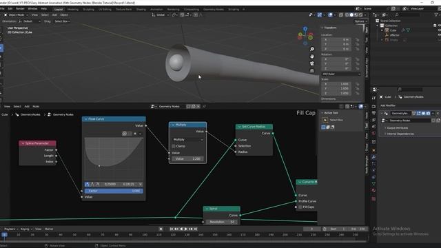
Task: Open the Render menu in top bar
Action: [x=20, y=9]
